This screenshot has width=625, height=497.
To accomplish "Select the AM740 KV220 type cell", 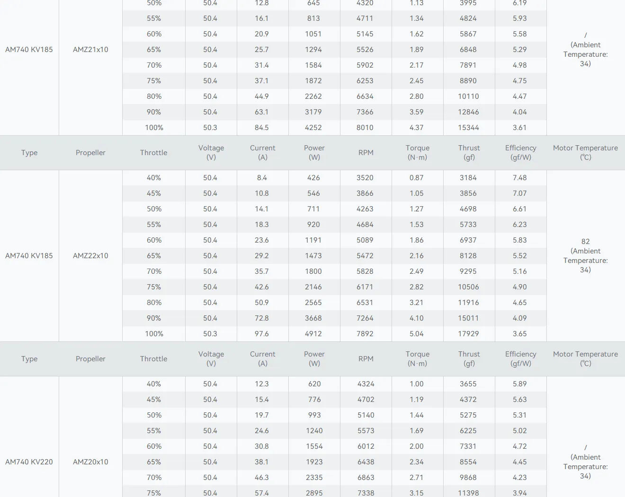I will point(29,462).
